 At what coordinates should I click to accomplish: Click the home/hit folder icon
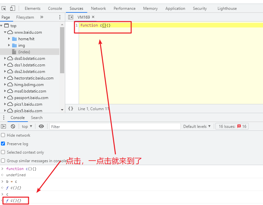[14, 39]
